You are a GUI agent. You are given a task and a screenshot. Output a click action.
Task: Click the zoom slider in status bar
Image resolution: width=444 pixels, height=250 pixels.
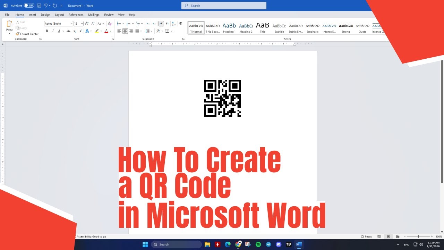click(x=418, y=236)
